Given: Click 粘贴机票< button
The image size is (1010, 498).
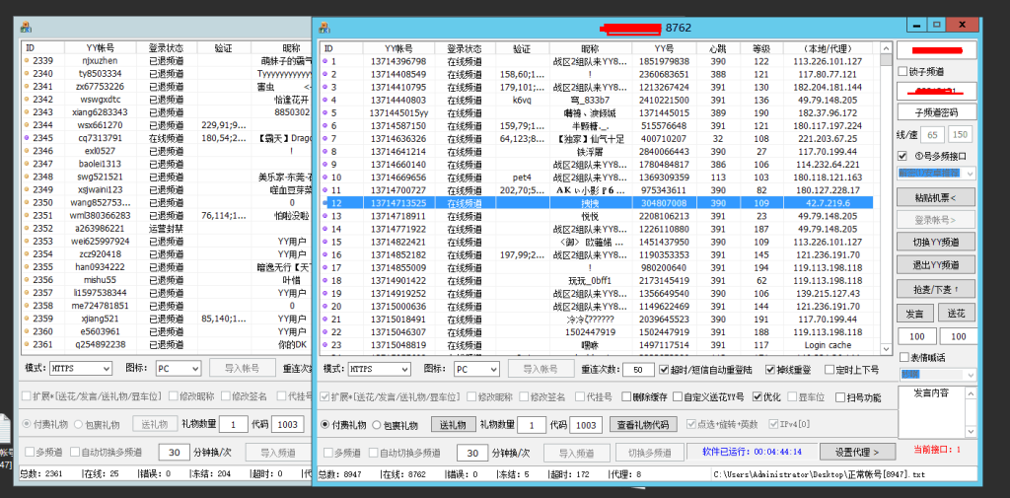Looking at the screenshot, I should pos(937,197).
